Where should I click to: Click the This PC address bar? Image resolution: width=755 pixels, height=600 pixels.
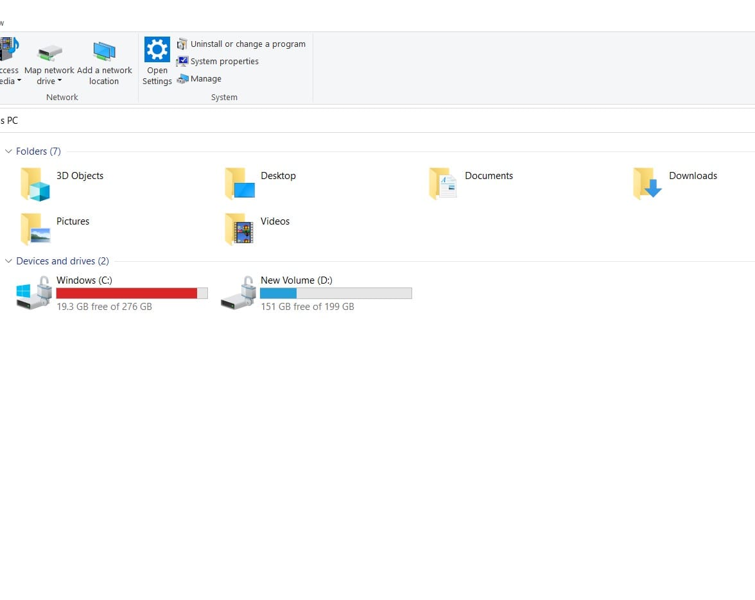321,121
